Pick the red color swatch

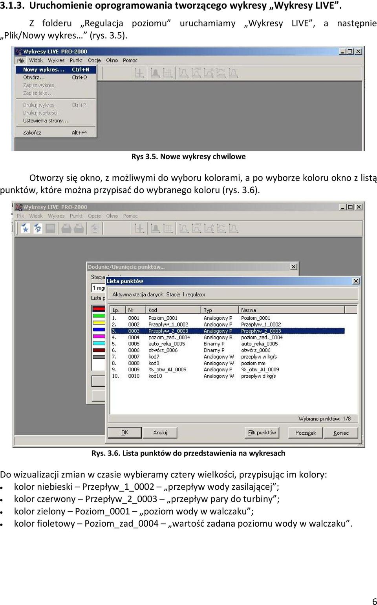point(99,309)
